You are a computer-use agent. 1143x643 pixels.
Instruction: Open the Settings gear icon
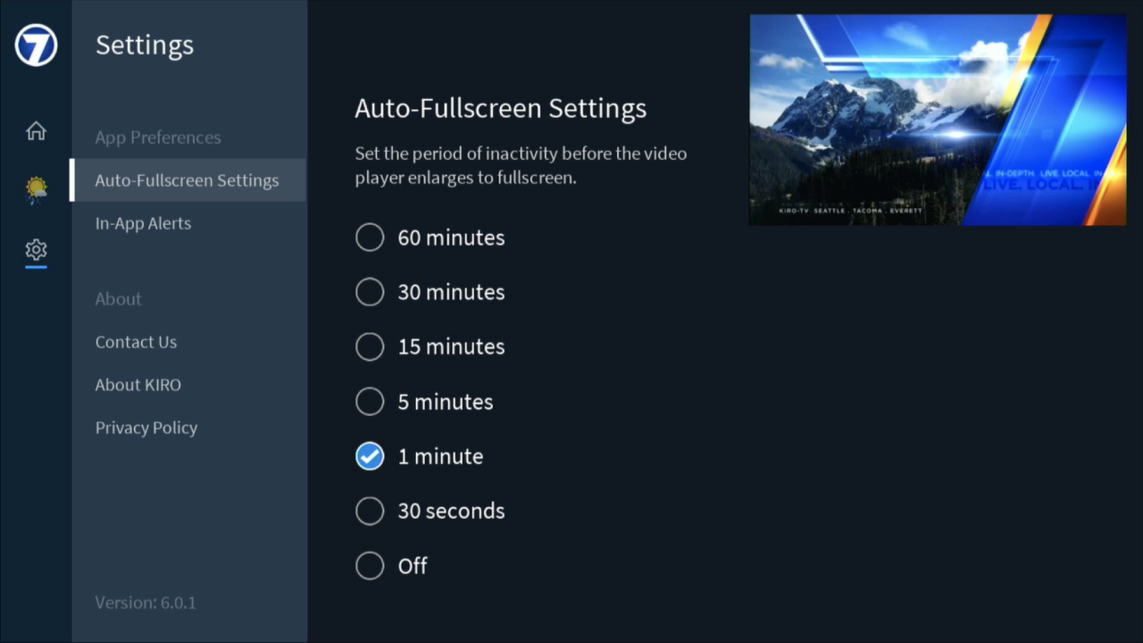[36, 249]
